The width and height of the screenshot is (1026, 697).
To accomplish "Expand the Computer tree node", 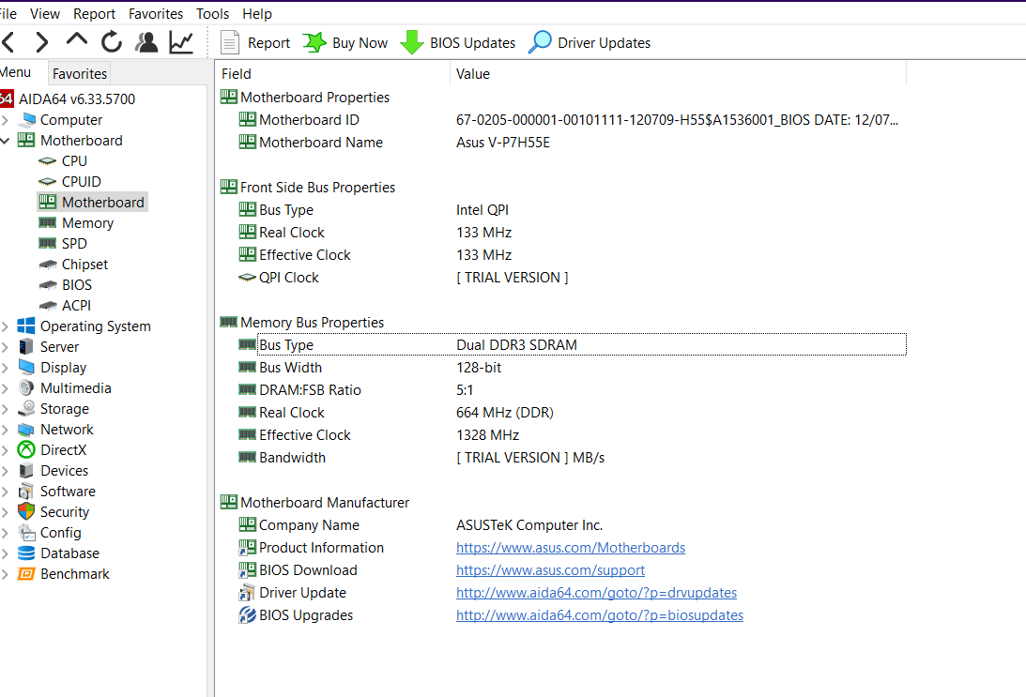I will (x=6, y=120).
